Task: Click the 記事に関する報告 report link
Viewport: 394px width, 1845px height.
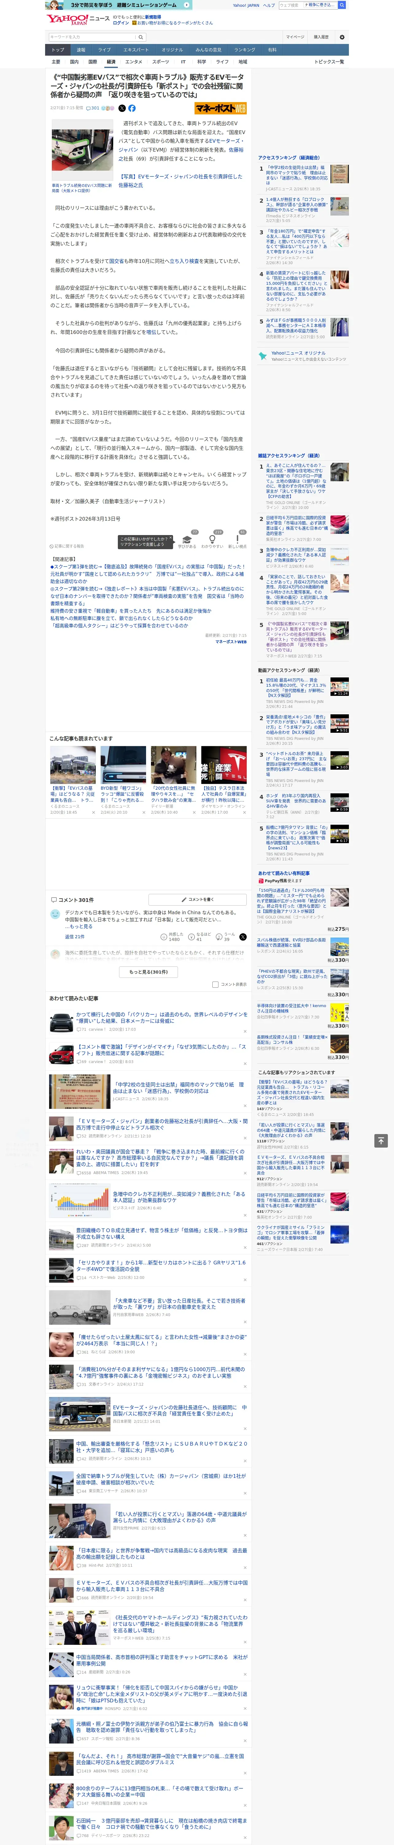Action: pyautogui.click(x=67, y=546)
